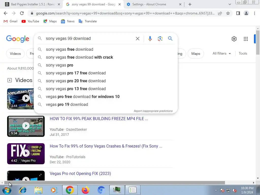Click the vertical scrollbar thumb
The width and height of the screenshot is (260, 195).
pyautogui.click(x=257, y=42)
